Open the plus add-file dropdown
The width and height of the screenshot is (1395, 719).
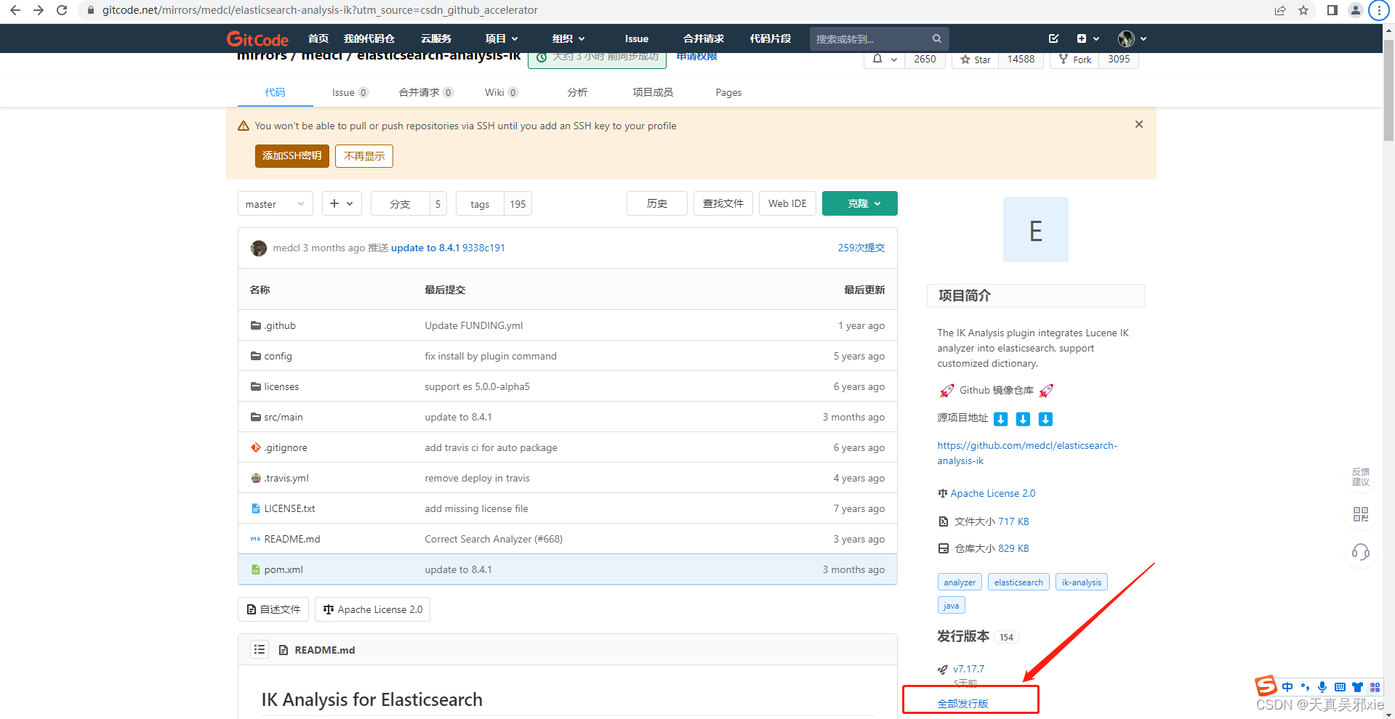(341, 203)
